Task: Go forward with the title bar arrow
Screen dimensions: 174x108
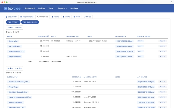Action: pos(14,2)
